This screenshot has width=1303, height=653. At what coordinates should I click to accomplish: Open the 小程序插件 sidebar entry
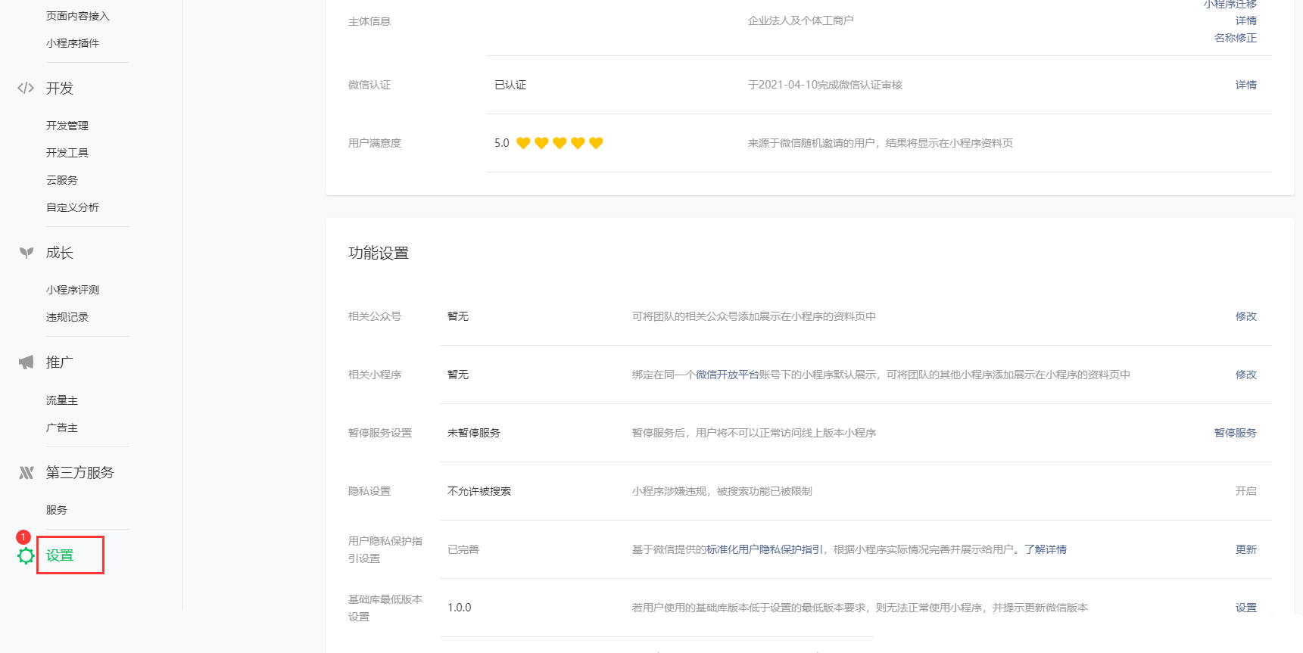[x=73, y=43]
